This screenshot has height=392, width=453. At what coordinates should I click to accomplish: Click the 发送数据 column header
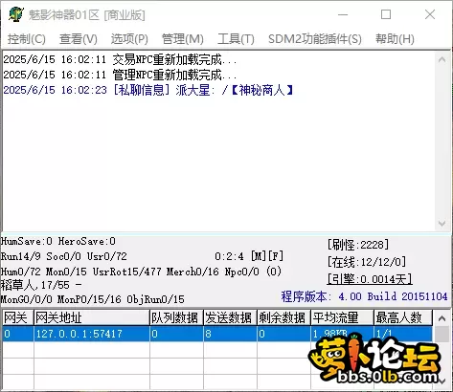tap(230, 317)
